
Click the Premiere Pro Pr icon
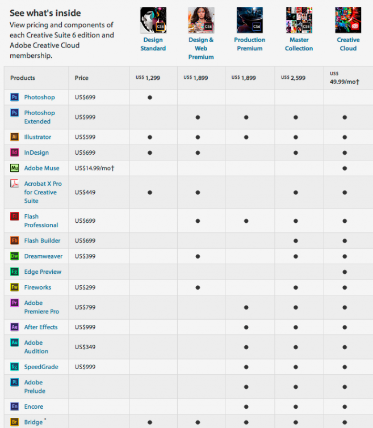(15, 303)
